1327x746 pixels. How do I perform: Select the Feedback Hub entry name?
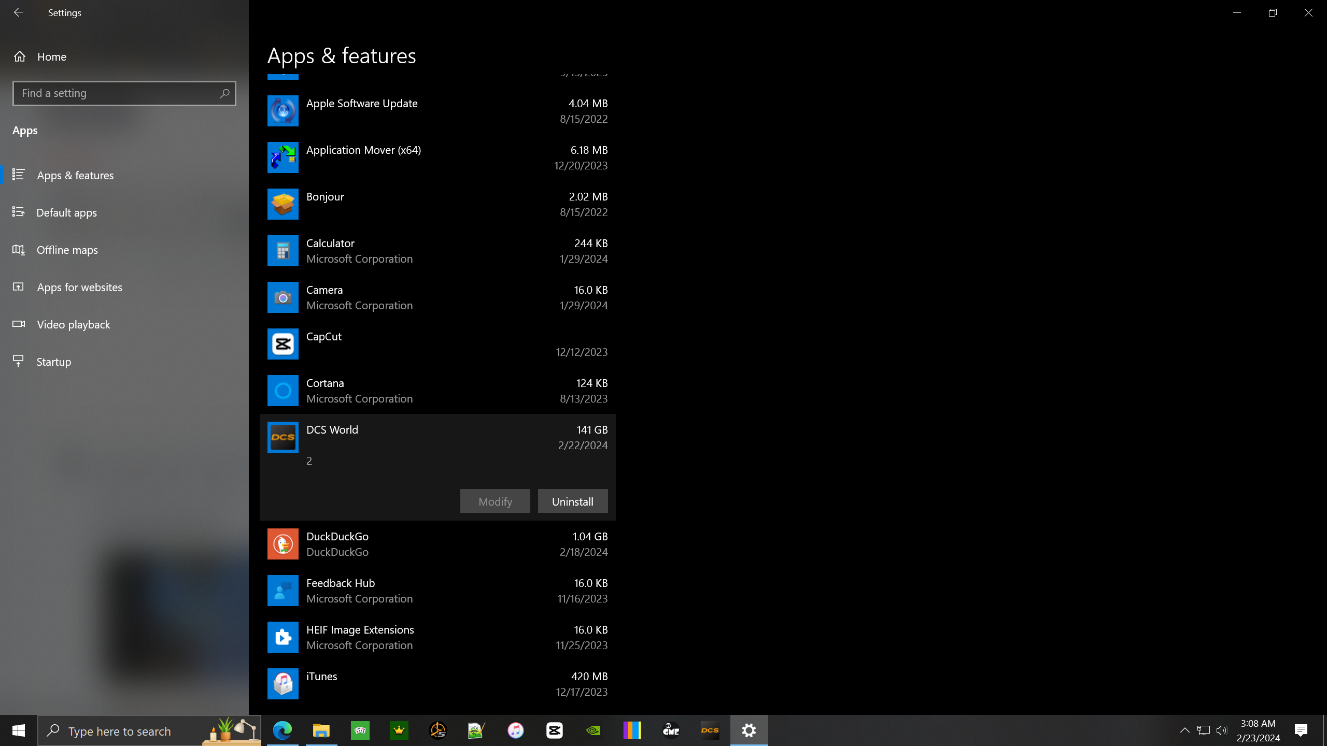point(341,583)
